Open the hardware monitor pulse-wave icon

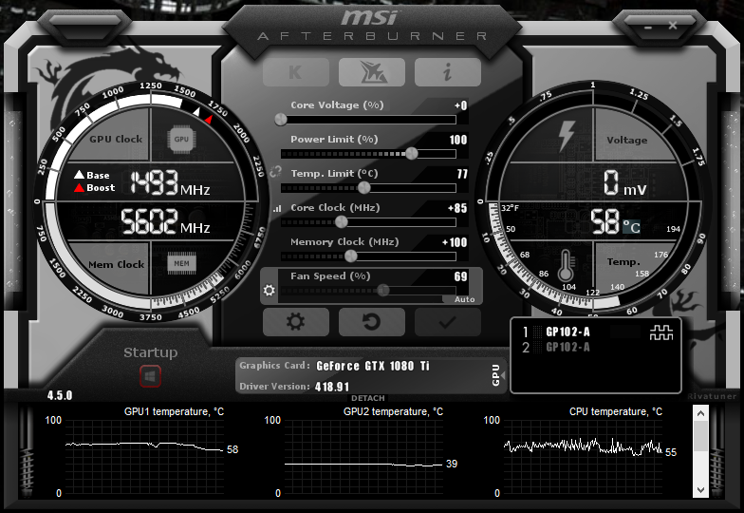(660, 332)
